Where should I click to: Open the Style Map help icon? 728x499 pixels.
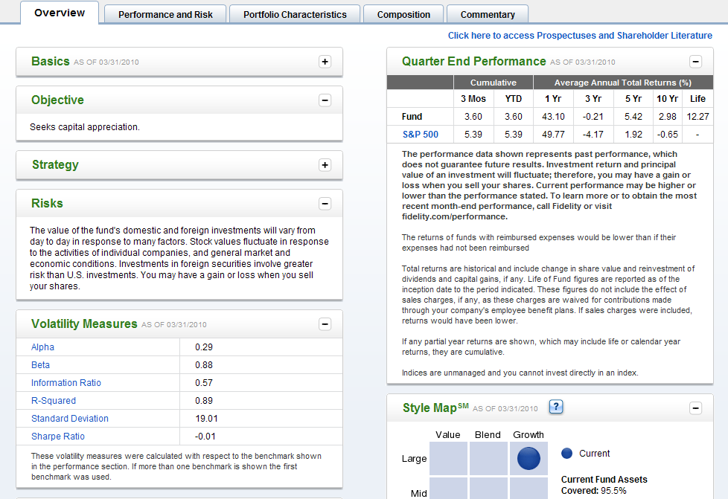pyautogui.click(x=555, y=407)
